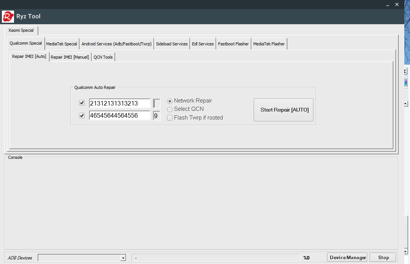Viewport: 410px width, 264px height.
Task: Open Android Services (Adb/Fastboot/Twrp) tab
Action: coord(116,44)
